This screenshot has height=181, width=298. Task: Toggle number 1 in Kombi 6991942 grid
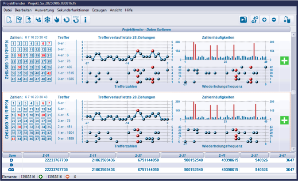[x=13, y=44]
